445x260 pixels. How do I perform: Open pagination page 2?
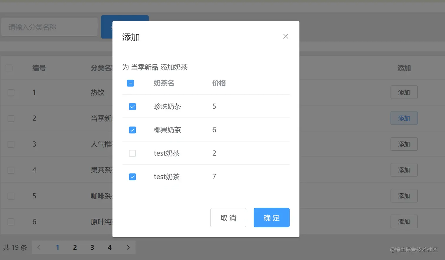75,247
